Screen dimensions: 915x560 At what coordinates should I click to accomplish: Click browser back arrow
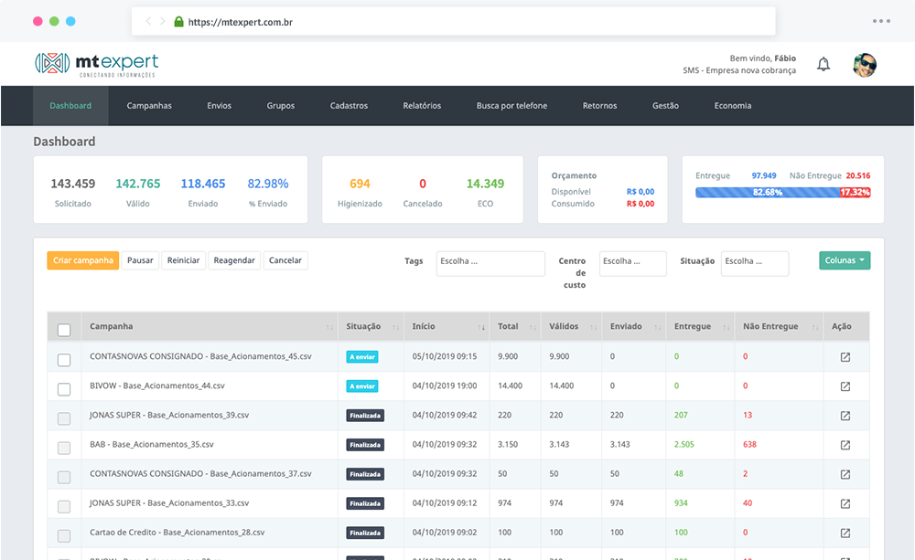pos(149,21)
